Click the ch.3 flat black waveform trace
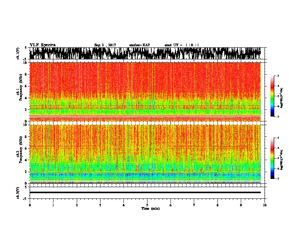 (145, 192)
